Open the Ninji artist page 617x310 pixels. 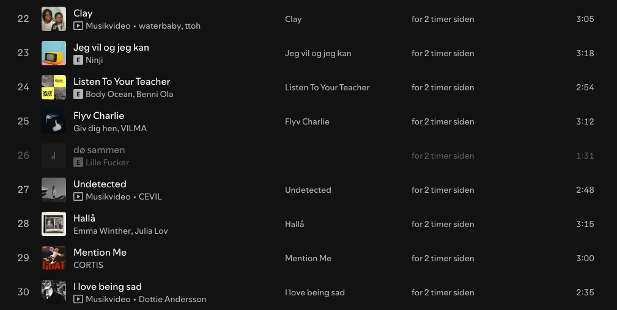94,60
